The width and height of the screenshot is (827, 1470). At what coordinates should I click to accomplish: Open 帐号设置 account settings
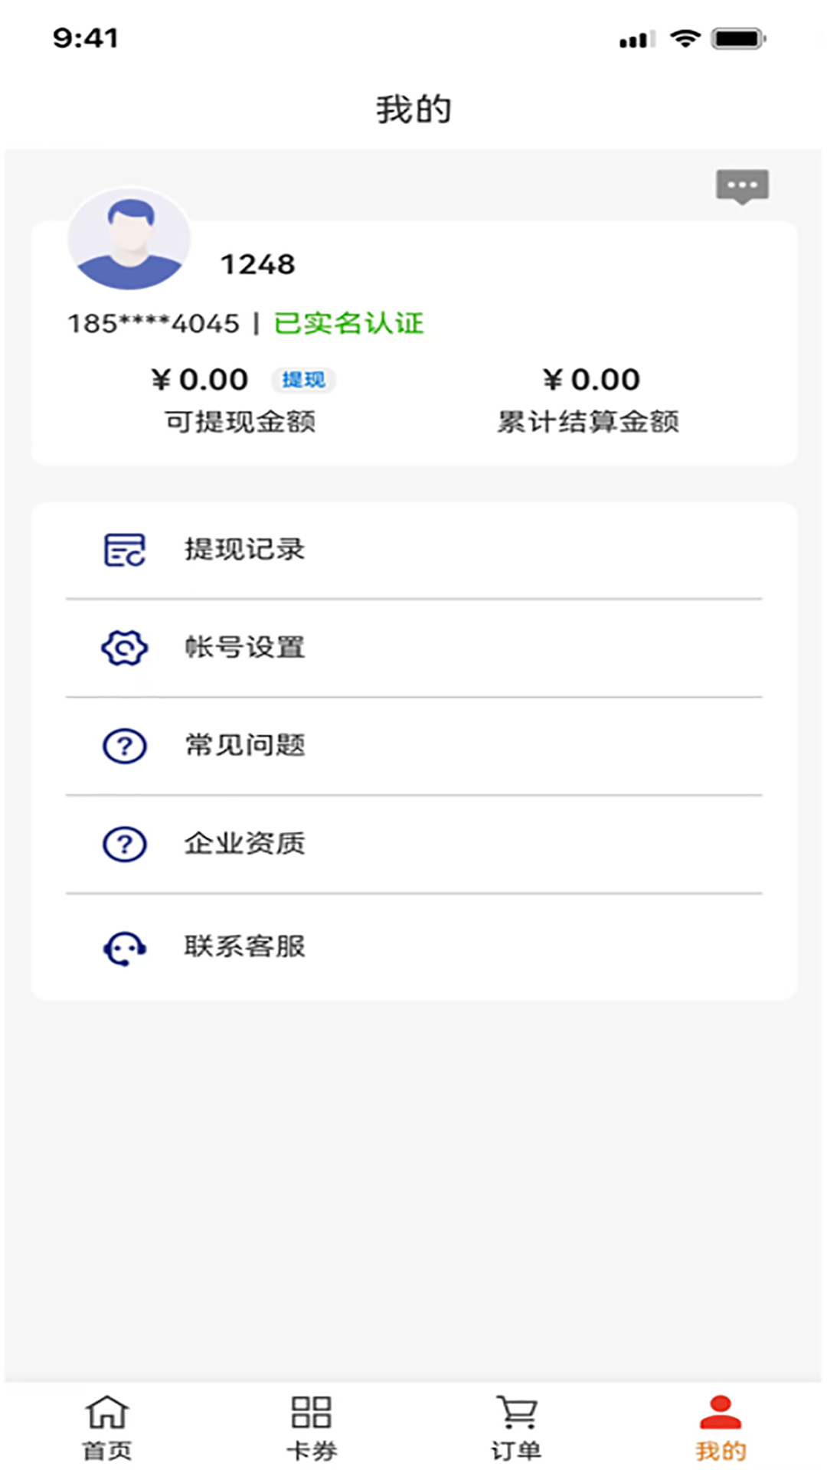[245, 648]
